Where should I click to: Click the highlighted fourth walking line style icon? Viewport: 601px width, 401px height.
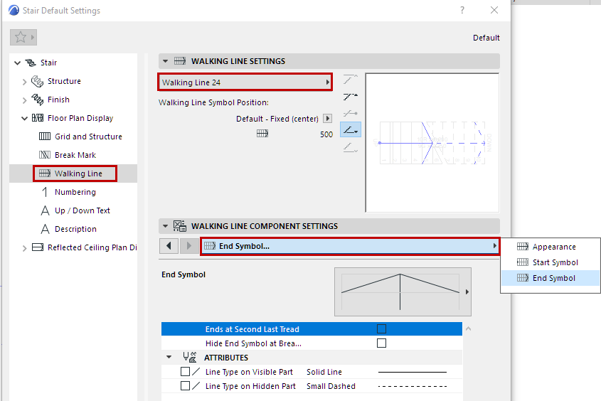point(350,130)
